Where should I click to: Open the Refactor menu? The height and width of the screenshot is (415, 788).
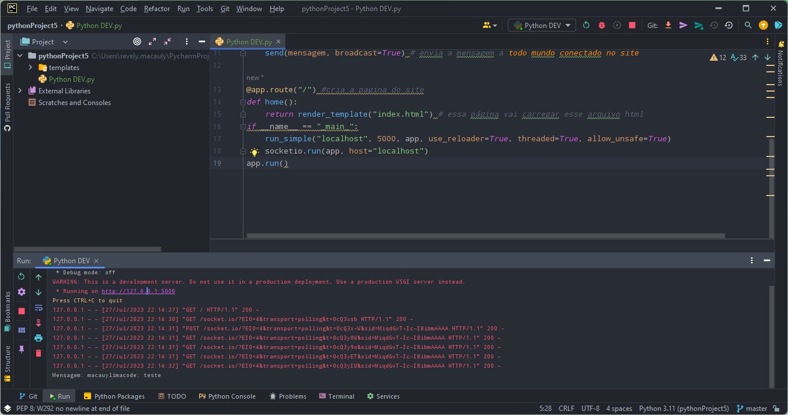[156, 8]
